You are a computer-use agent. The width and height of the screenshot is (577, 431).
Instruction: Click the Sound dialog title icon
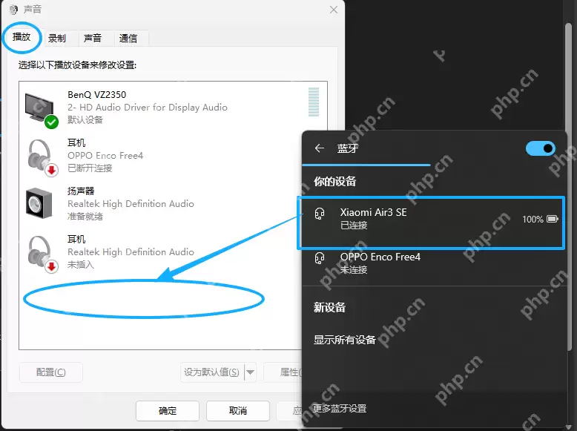tap(13, 10)
